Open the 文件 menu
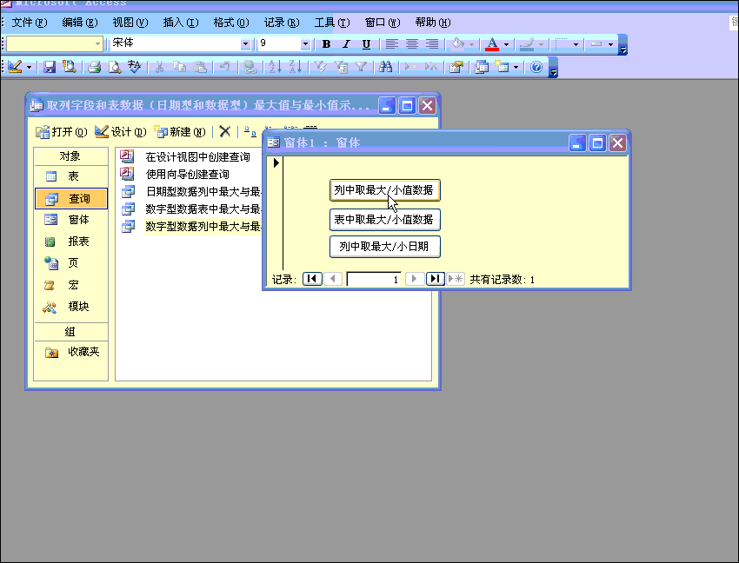This screenshot has height=563, width=739. (x=30, y=23)
